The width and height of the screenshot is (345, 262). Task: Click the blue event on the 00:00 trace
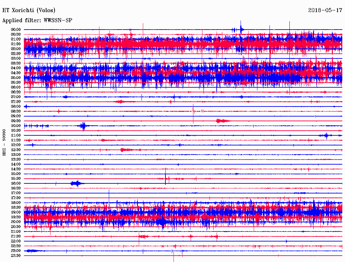pyautogui.click(x=241, y=30)
